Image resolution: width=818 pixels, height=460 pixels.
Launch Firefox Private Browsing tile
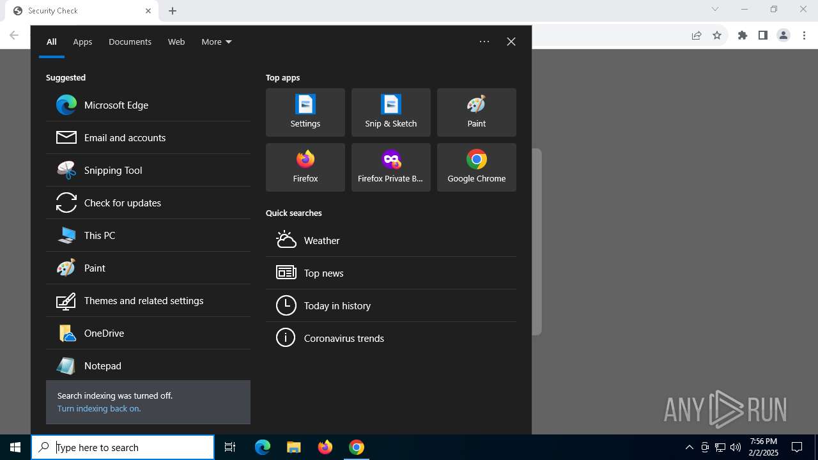click(391, 167)
